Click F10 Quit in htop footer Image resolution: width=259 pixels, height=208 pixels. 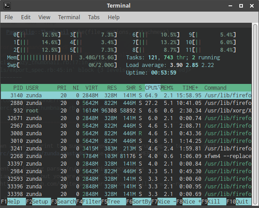pyautogui.click(x=239, y=201)
